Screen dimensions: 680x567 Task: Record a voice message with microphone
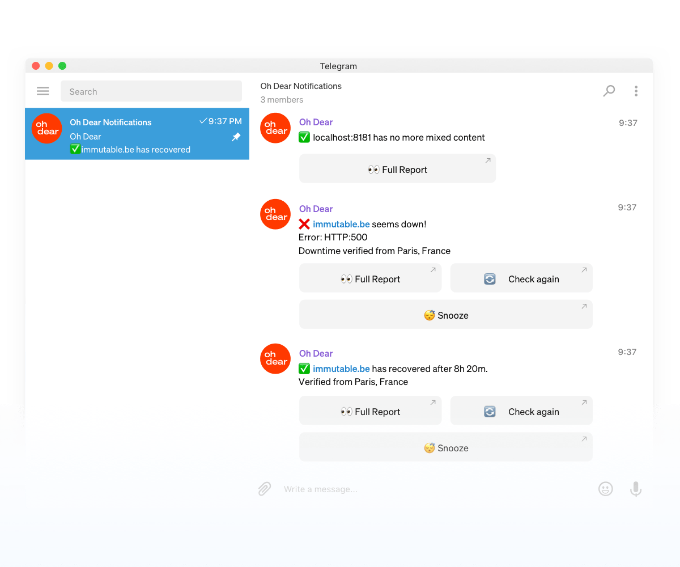pyautogui.click(x=636, y=489)
